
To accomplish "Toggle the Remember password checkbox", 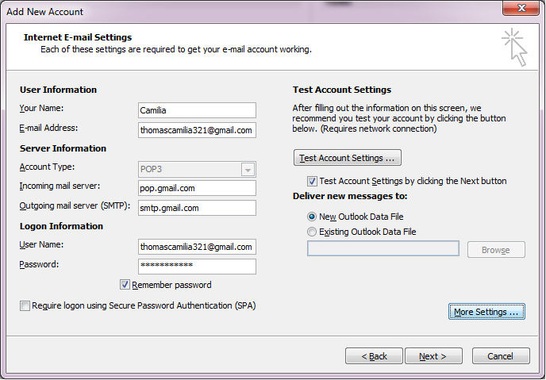I will (125, 285).
